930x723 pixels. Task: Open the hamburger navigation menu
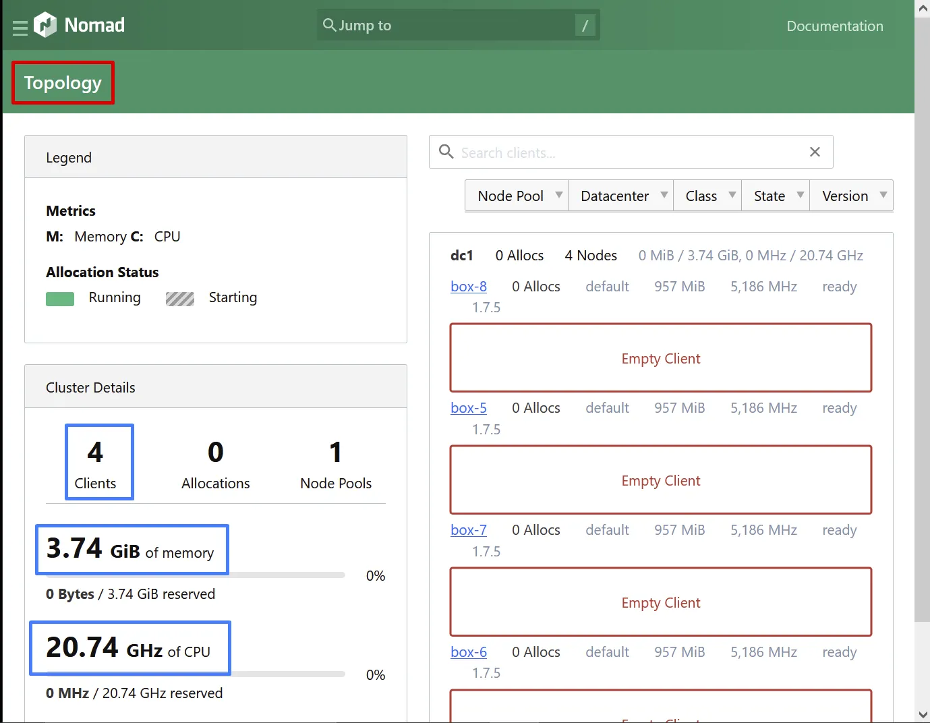tap(20, 27)
